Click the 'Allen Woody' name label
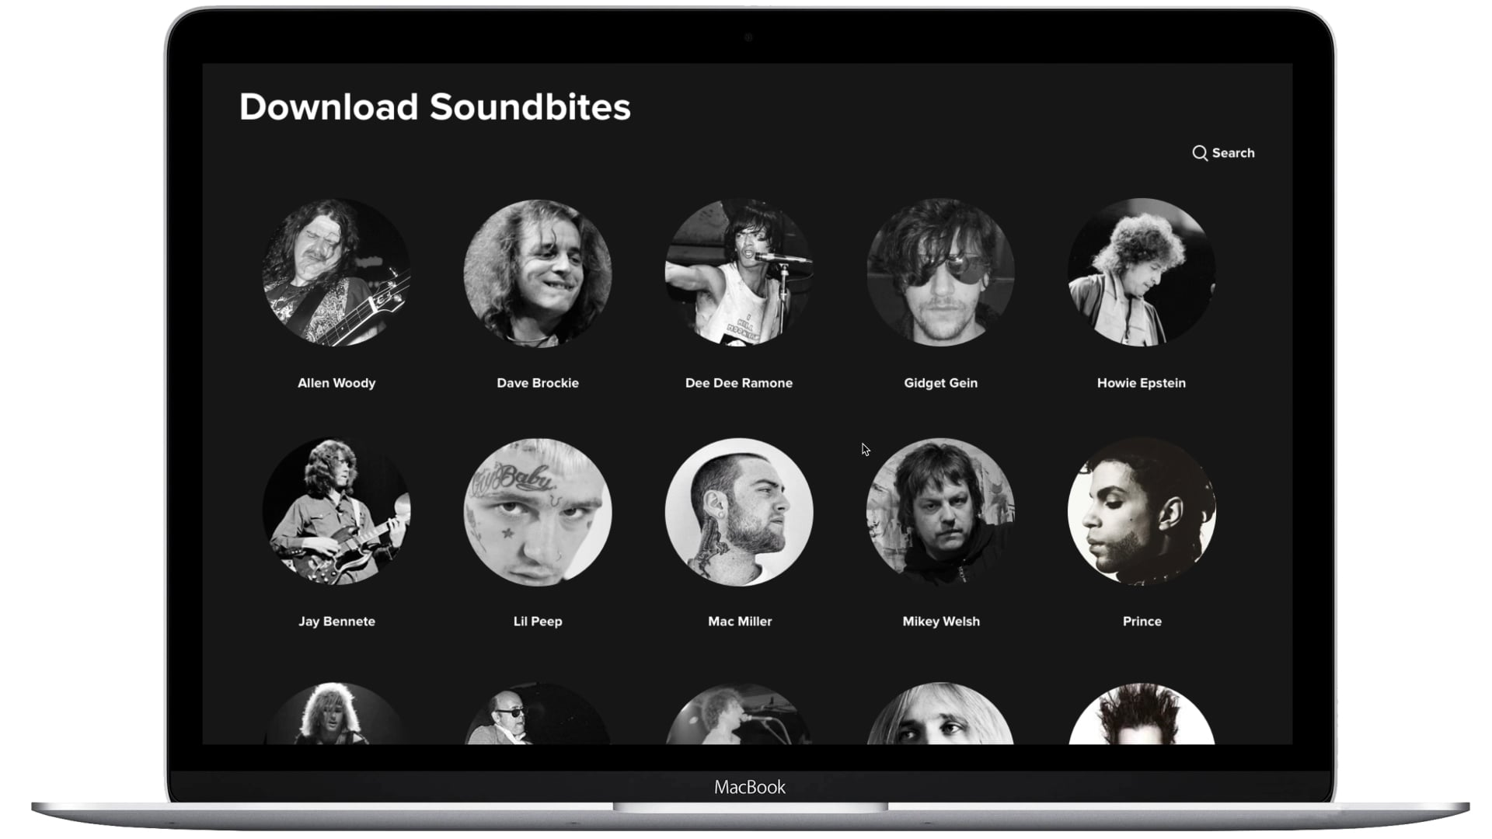This screenshot has width=1492, height=839. pos(336,383)
